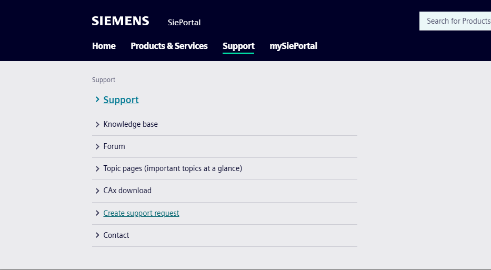Go to the Forum entry
491x270 pixels.
pyautogui.click(x=114, y=146)
